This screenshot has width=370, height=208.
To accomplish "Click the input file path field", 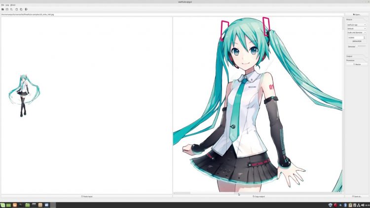I will (x=172, y=14).
